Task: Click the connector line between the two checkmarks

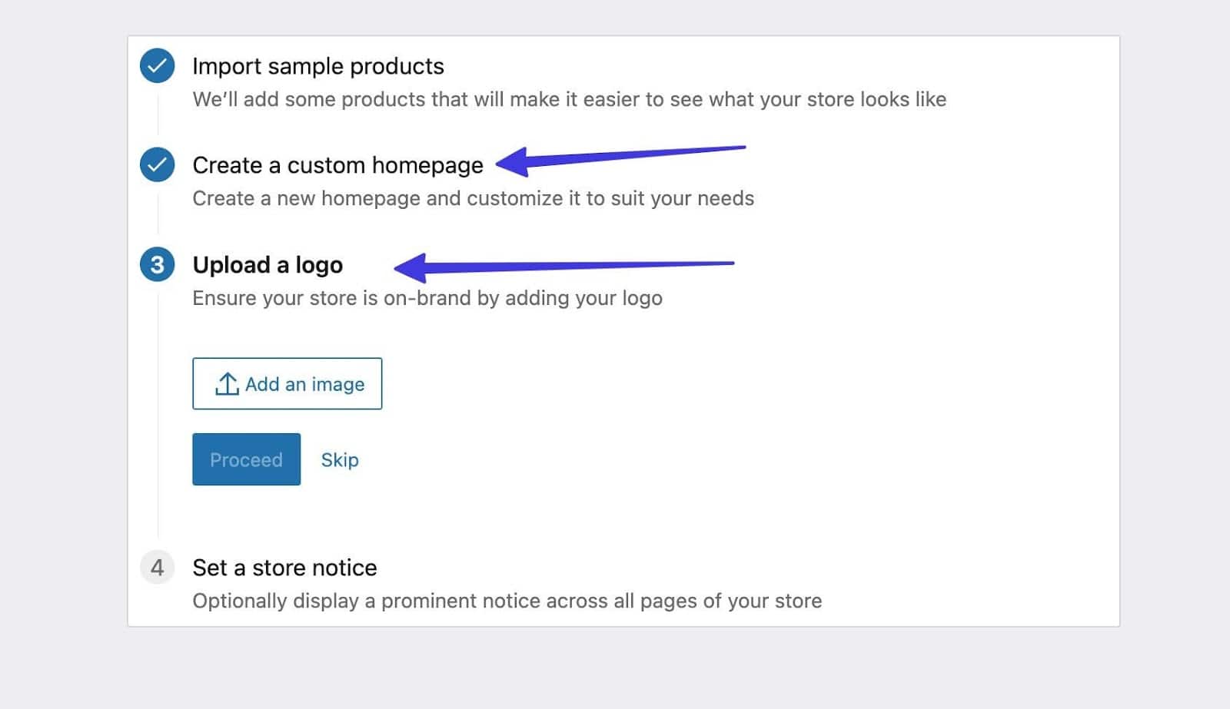Action: click(x=158, y=115)
